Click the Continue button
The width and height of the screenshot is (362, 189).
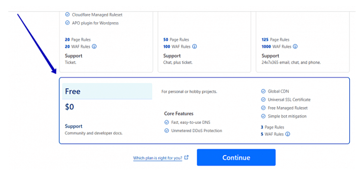tap(236, 157)
